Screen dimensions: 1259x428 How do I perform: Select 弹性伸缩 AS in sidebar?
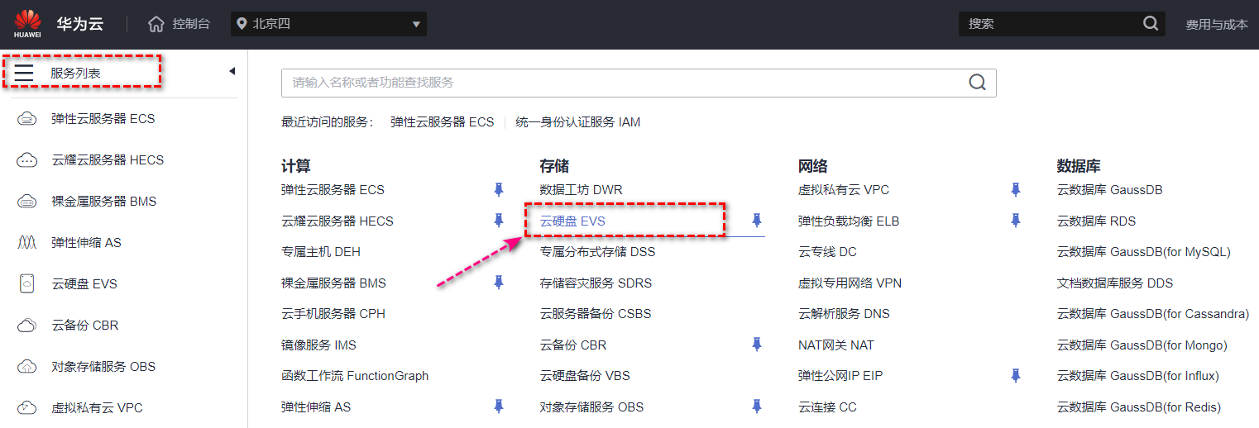pos(86,243)
